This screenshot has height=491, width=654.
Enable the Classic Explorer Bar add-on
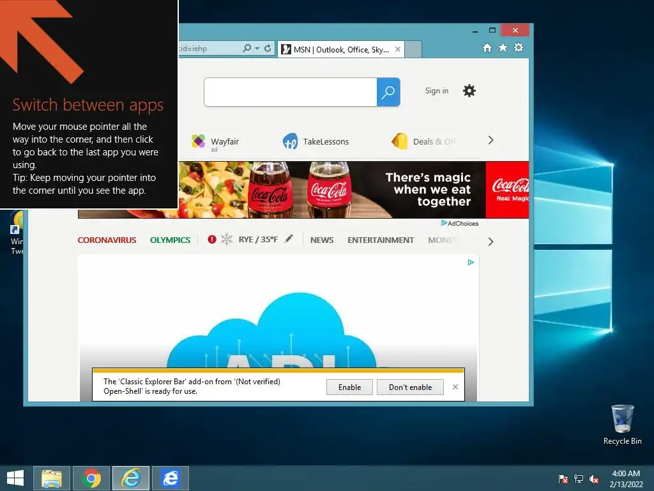(349, 387)
